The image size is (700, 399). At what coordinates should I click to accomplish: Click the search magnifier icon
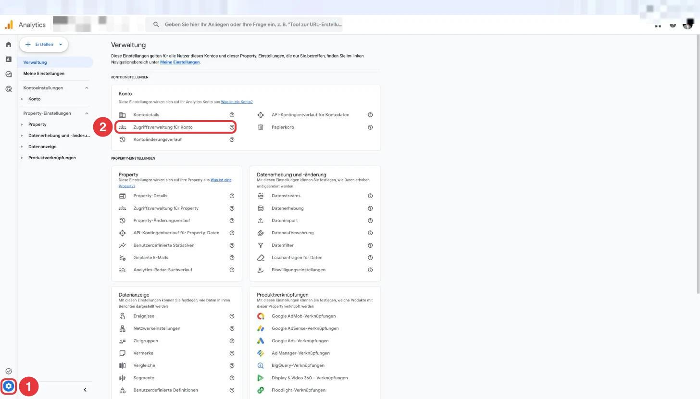point(156,25)
